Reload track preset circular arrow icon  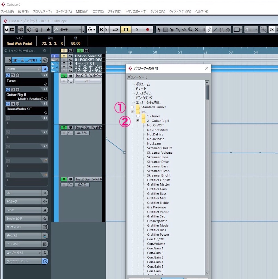(x=44, y=50)
